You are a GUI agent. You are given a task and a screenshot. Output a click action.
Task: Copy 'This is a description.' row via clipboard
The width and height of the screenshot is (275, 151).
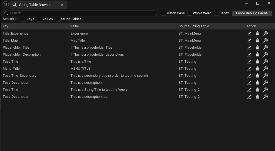(x=257, y=83)
